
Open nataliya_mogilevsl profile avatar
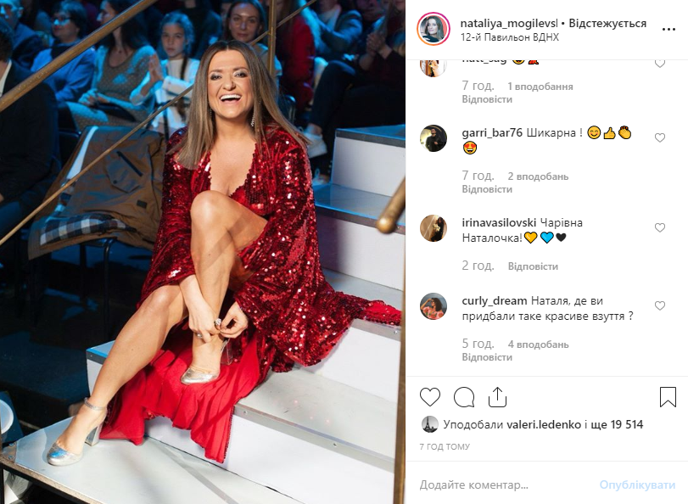[433, 30]
